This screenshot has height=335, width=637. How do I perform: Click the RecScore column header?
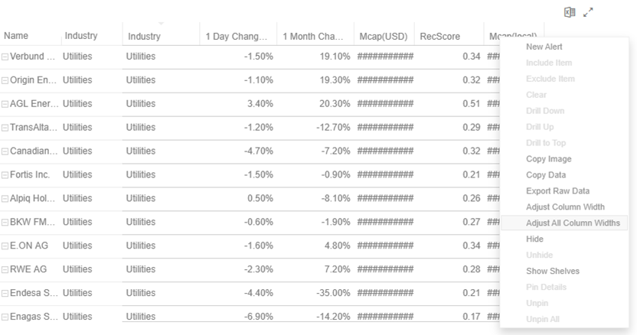439,37
